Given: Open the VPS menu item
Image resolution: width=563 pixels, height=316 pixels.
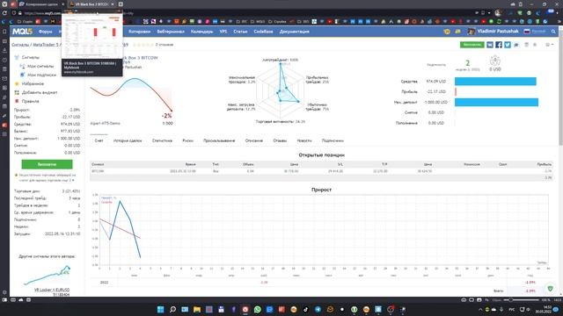Looking at the screenshot, I should pos(223,32).
